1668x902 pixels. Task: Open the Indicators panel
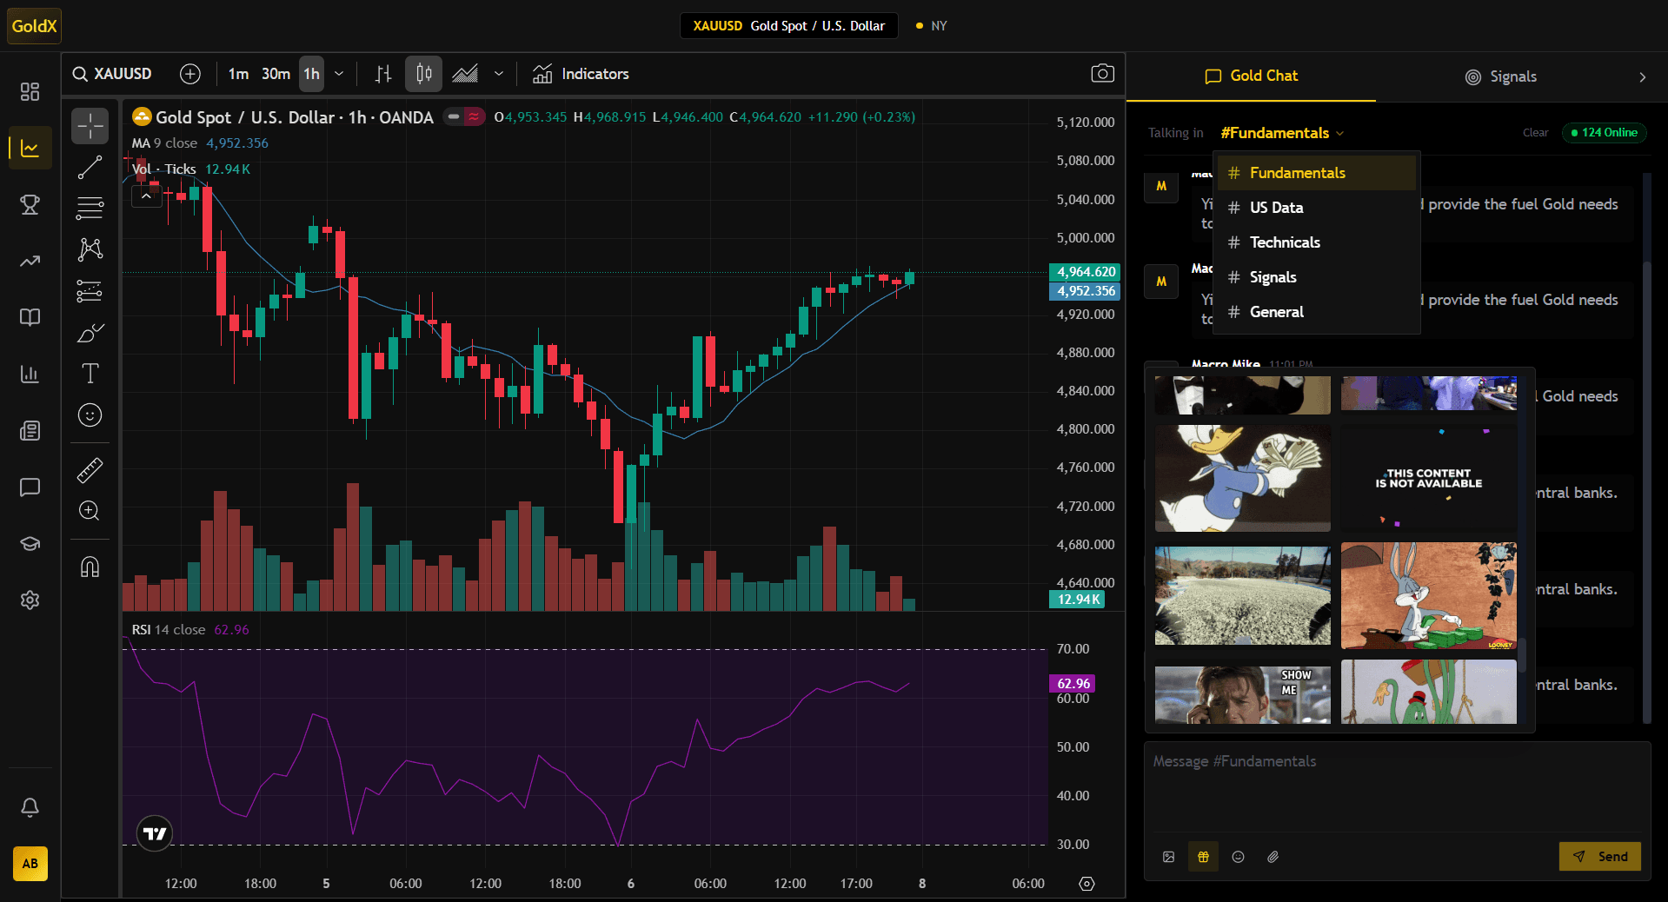click(x=581, y=74)
